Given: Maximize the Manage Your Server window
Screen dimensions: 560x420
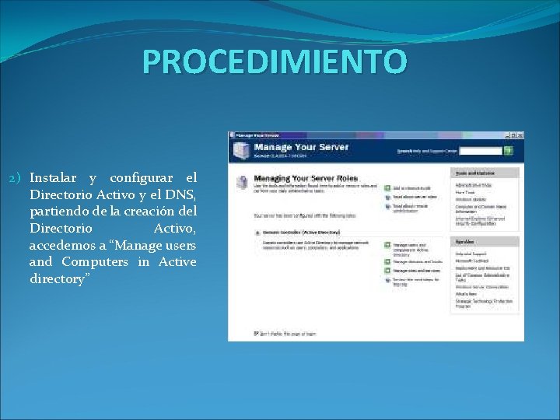Looking at the screenshot, I should pos(513,135).
